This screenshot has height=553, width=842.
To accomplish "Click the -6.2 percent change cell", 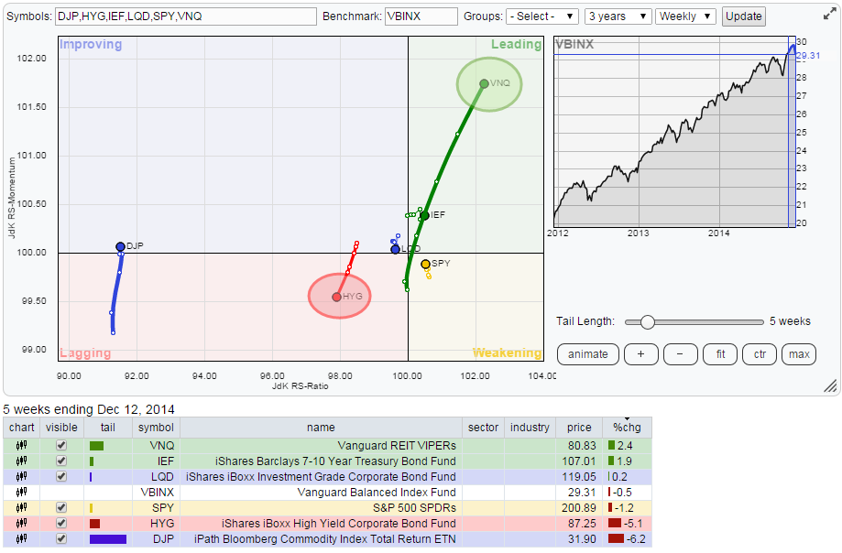I will tap(627, 539).
